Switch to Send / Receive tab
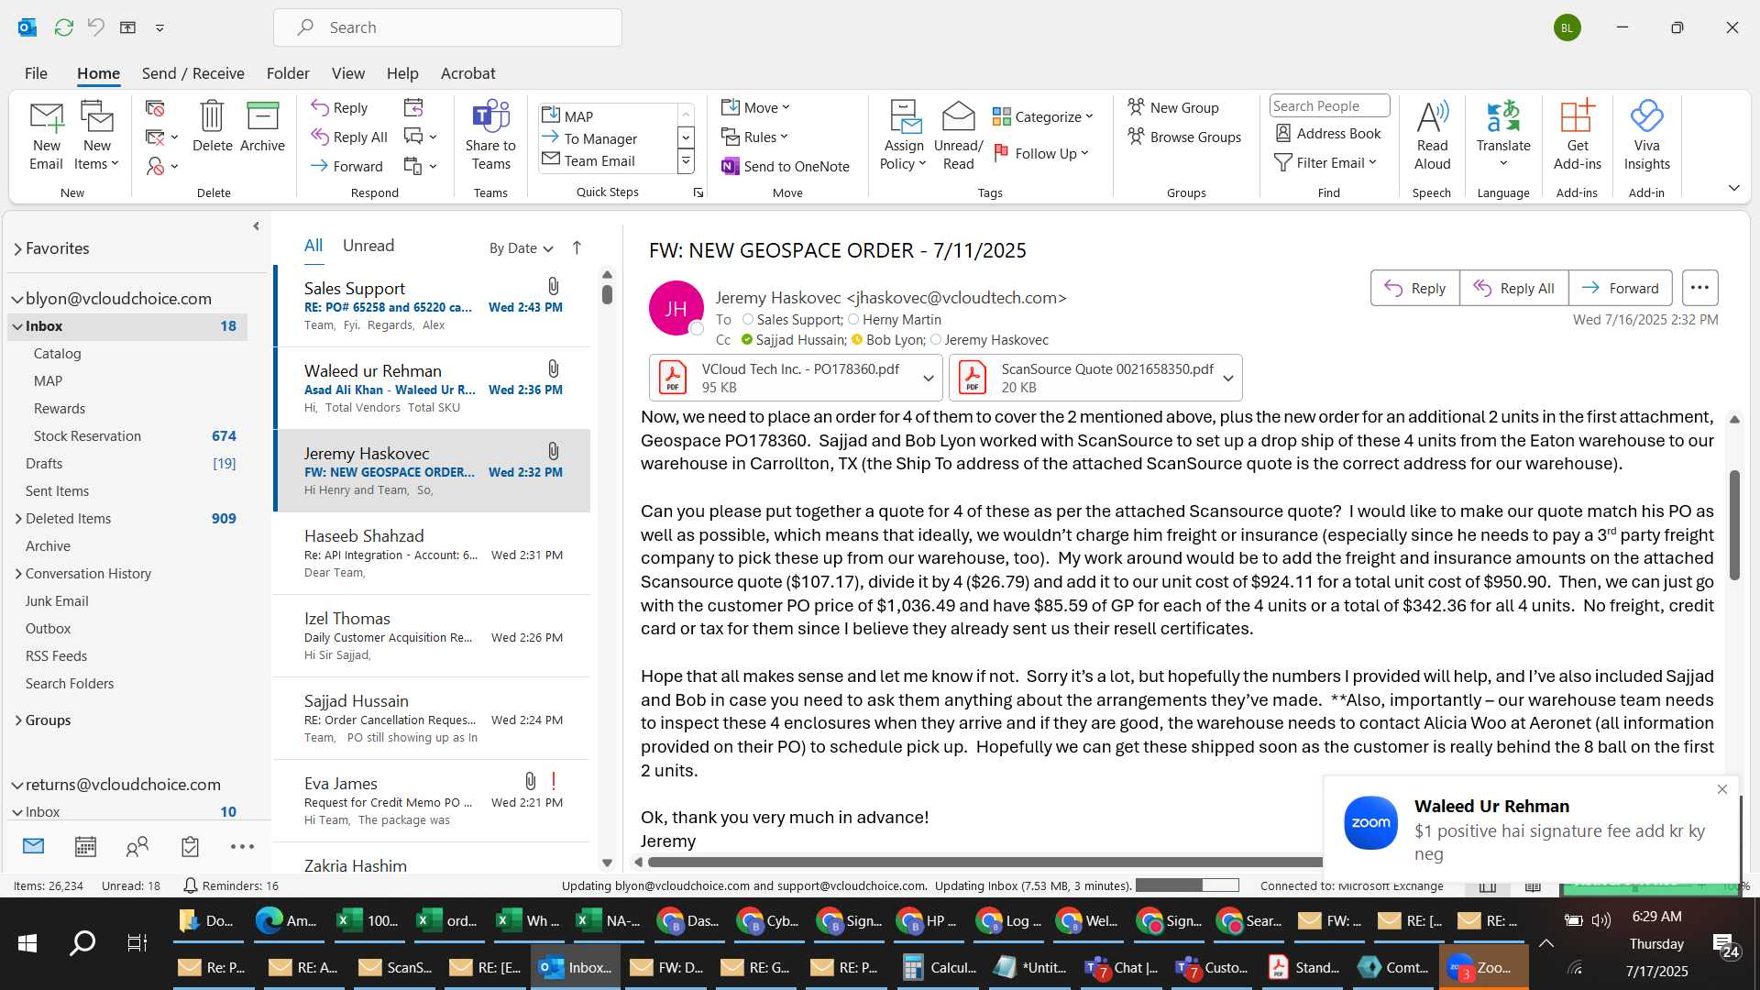 192,73
